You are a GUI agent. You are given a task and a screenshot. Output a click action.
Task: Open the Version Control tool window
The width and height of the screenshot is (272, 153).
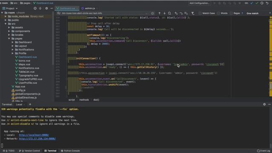click(x=29, y=151)
